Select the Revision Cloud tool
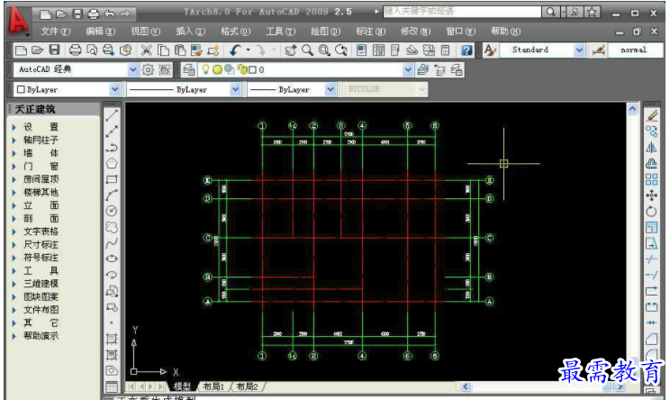670x400 pixels. pos(112,227)
